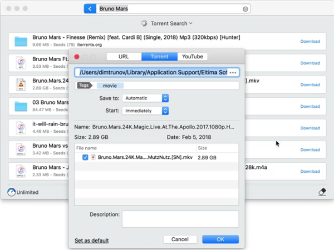Uncheck the Bruno.Mars.24K mkv file checkbox

pos(85,157)
